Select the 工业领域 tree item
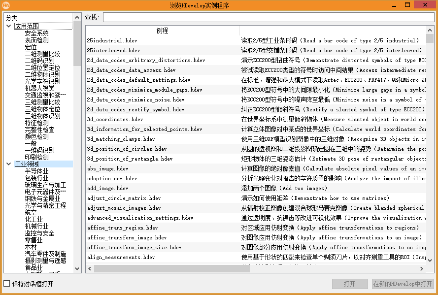The image size is (438, 295). click(x=43, y=164)
